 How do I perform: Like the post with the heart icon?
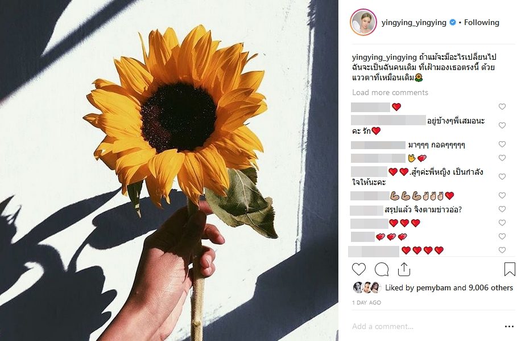[359, 269]
